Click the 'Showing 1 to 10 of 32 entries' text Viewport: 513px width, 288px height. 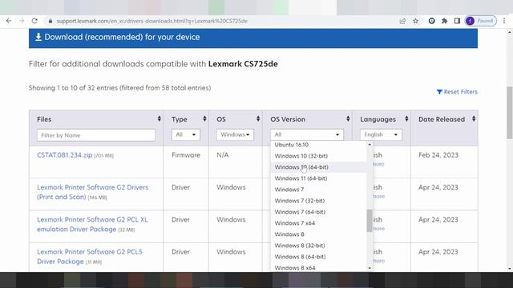point(119,88)
